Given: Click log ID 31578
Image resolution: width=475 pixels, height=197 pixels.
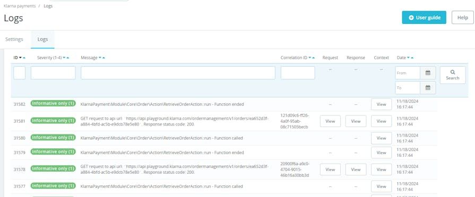Looking at the screenshot, I should click(x=20, y=169).
